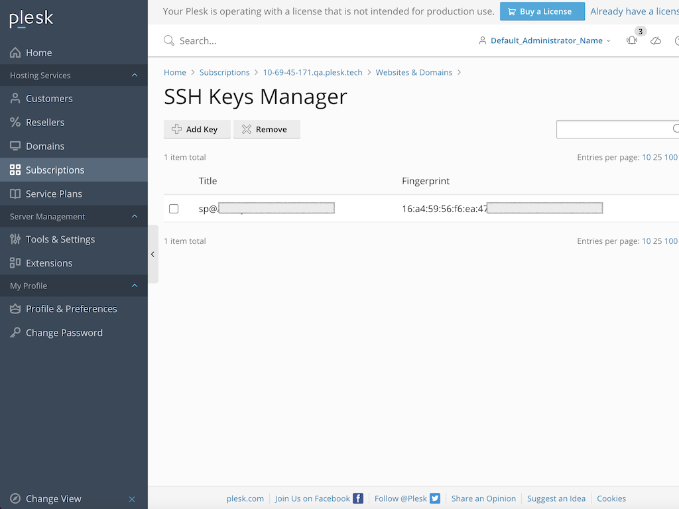Open Plesk's Facebook page via its icon
Image resolution: width=679 pixels, height=509 pixels.
357,498
